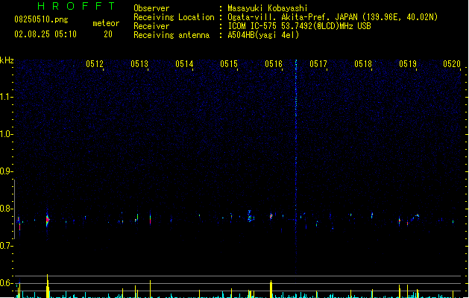Screen dimensions: 469x298
Task: Click the kHz axis unit label
Action: (7, 60)
